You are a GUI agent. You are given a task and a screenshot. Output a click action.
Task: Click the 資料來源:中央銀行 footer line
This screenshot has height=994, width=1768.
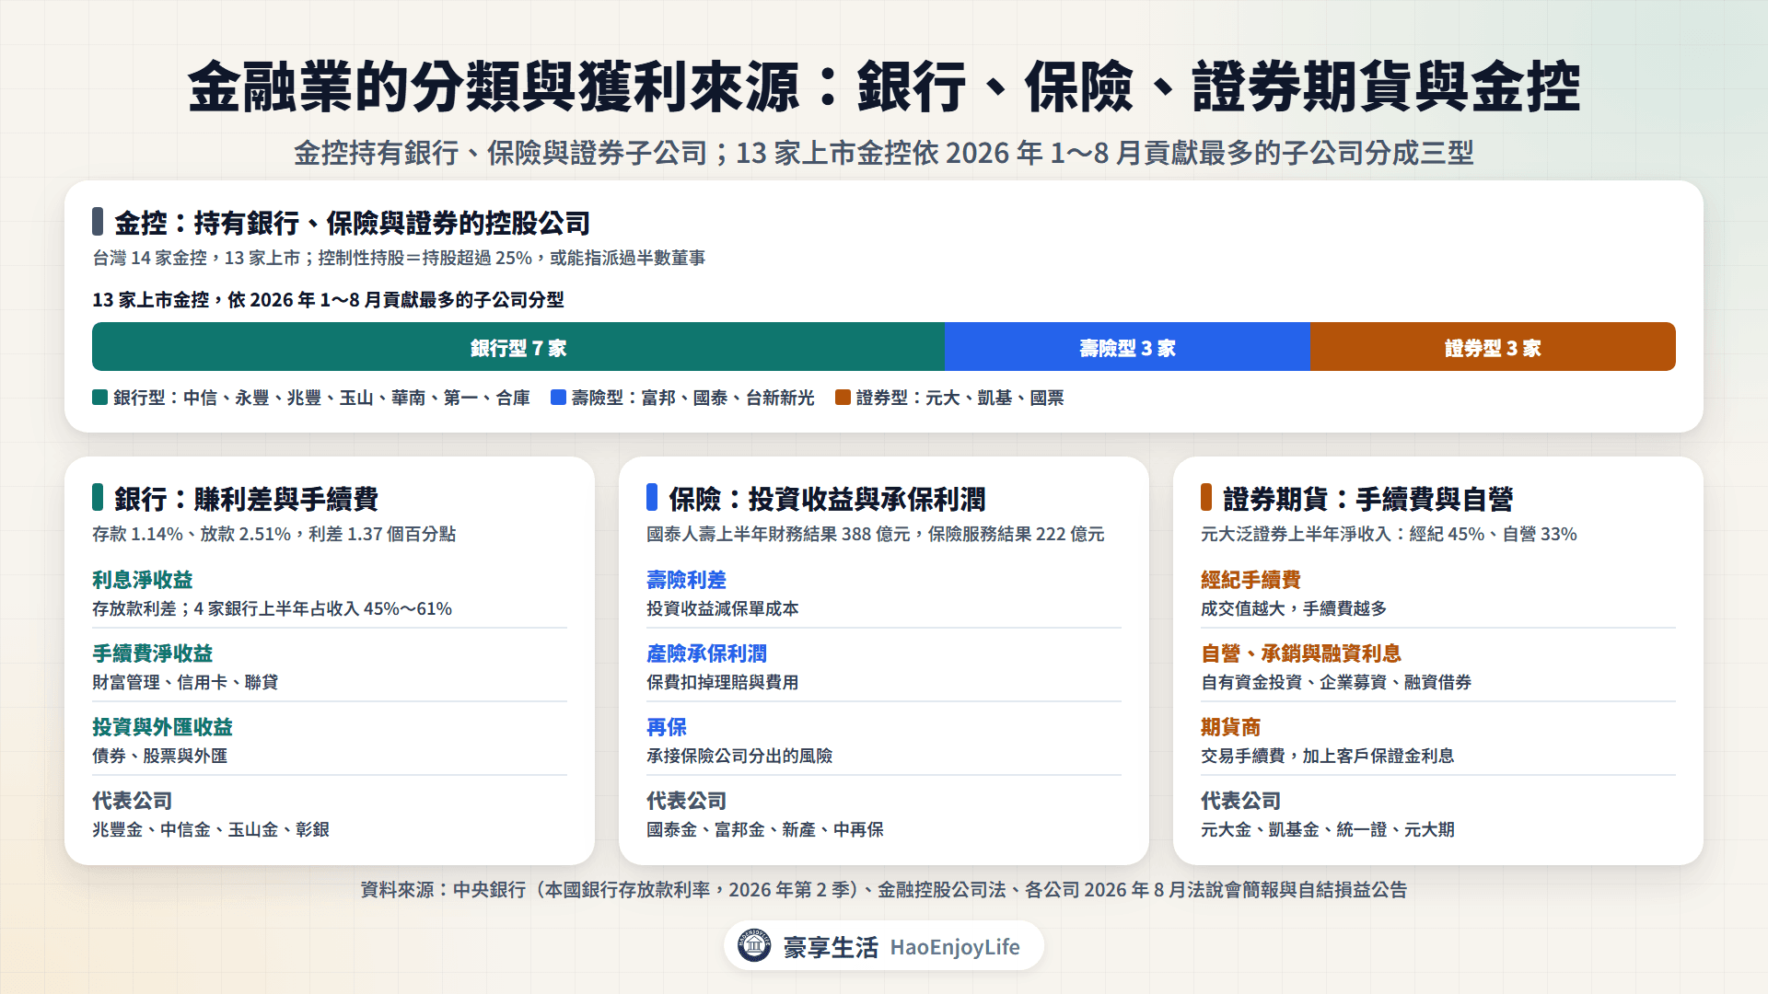tap(884, 890)
